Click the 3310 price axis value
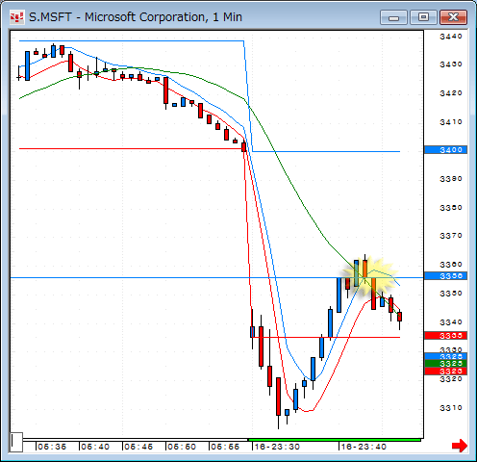The height and width of the screenshot is (462, 477). coord(451,408)
